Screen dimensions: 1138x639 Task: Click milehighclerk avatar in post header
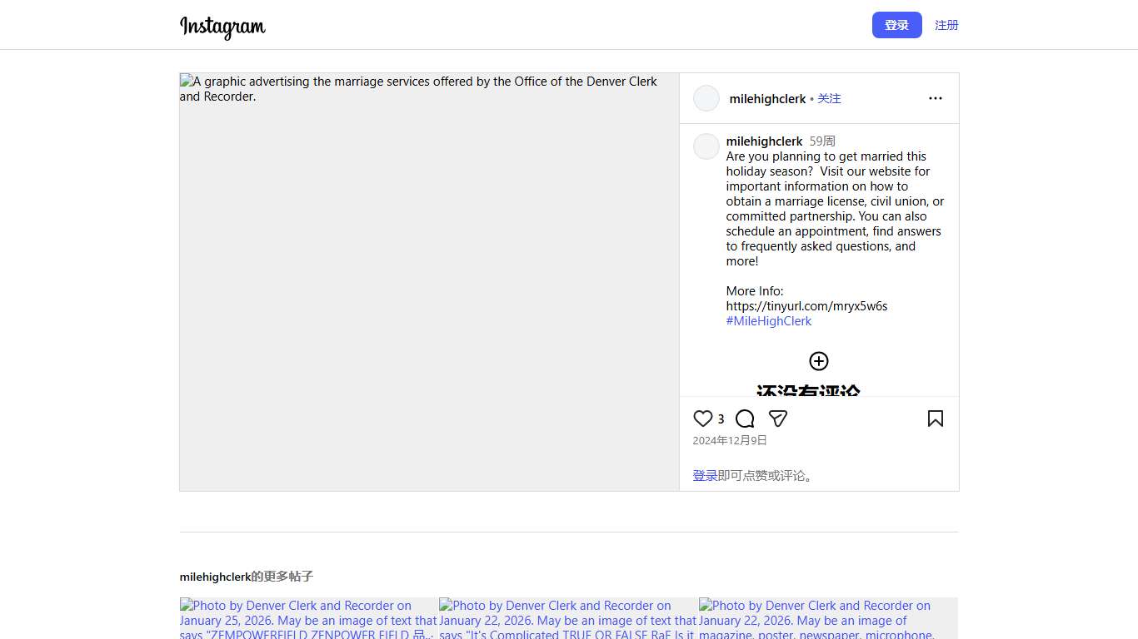pyautogui.click(x=706, y=98)
